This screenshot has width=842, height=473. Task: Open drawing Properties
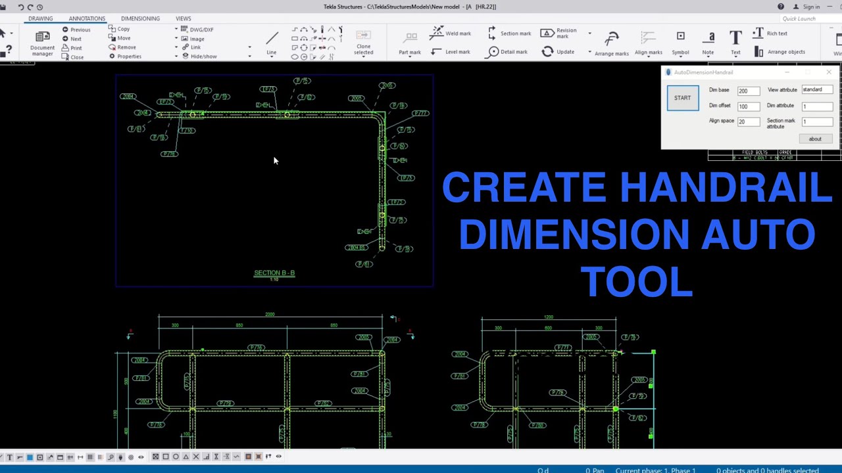click(x=125, y=56)
